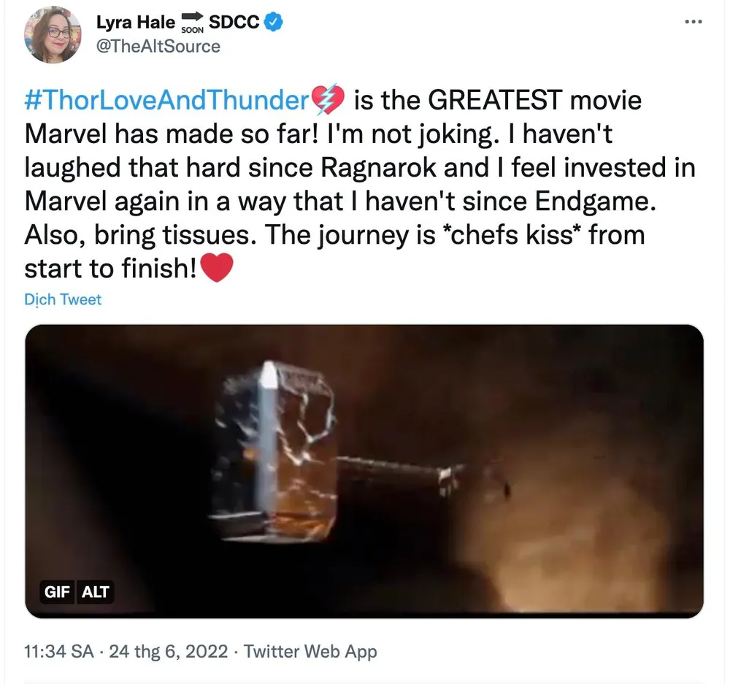Click the display name Lyra Hale
This screenshot has height=684, width=730.
[136, 22]
